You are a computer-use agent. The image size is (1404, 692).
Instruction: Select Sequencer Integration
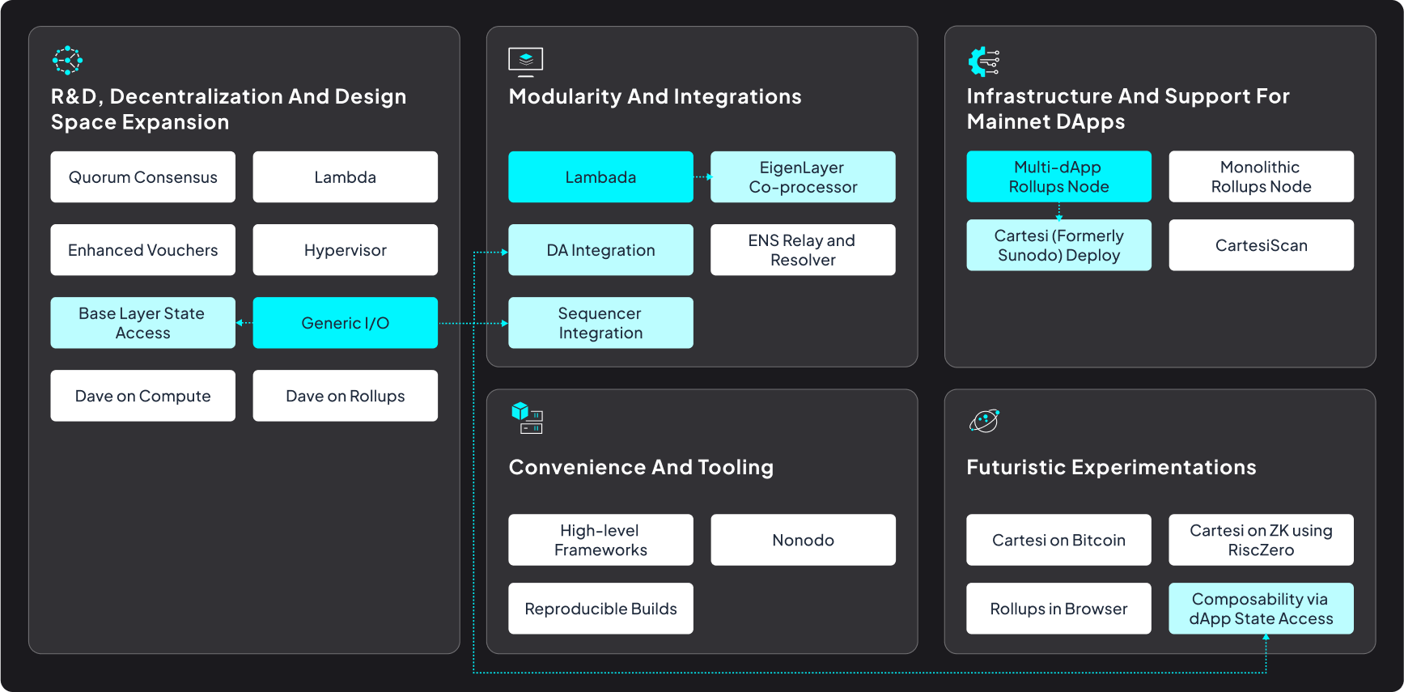[601, 323]
